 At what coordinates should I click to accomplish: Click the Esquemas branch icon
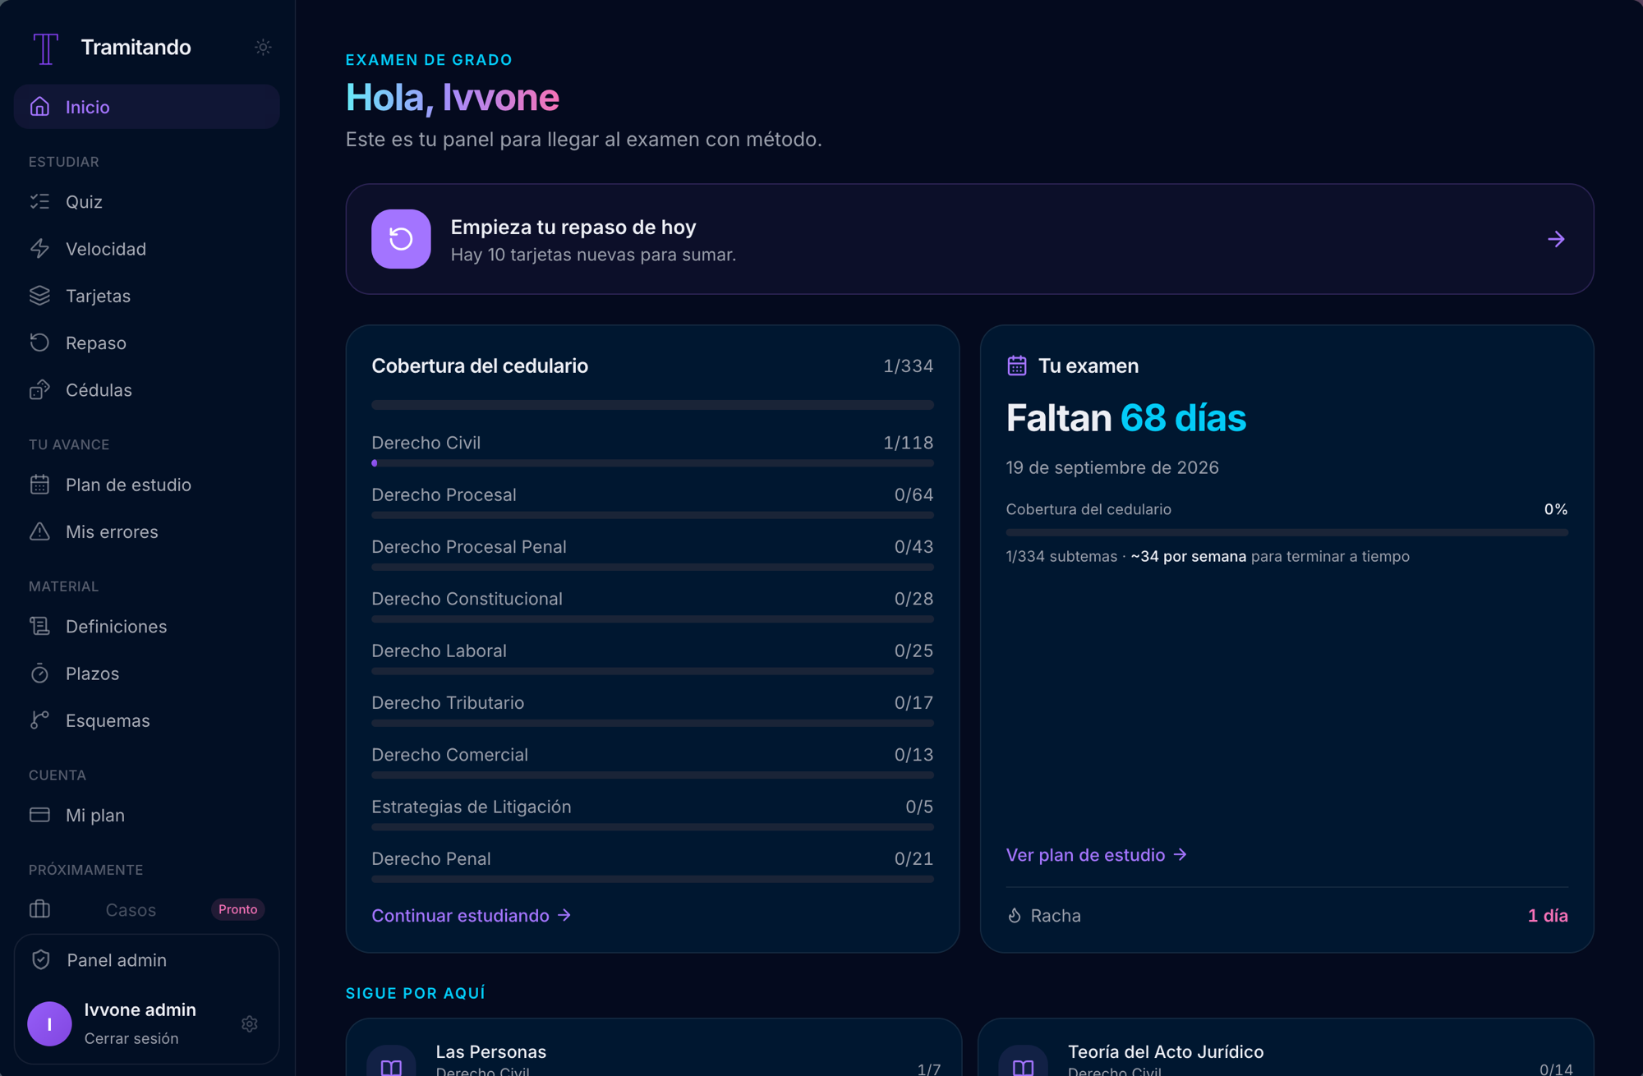(x=39, y=720)
